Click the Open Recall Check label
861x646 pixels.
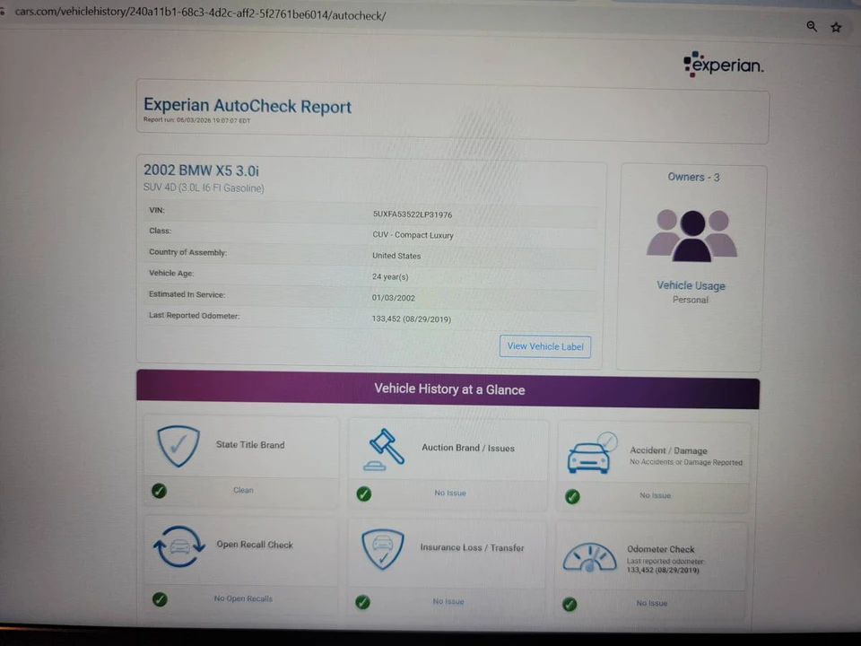point(255,545)
